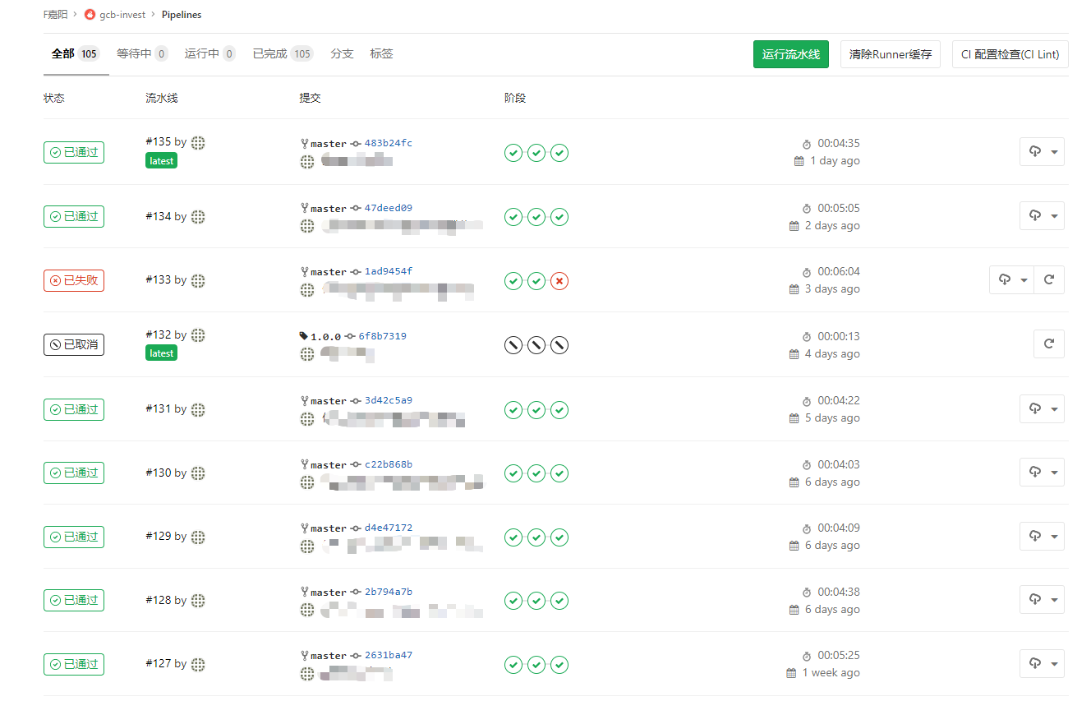
Task: Click the middle stage icon of pipeline #130
Action: tap(536, 473)
